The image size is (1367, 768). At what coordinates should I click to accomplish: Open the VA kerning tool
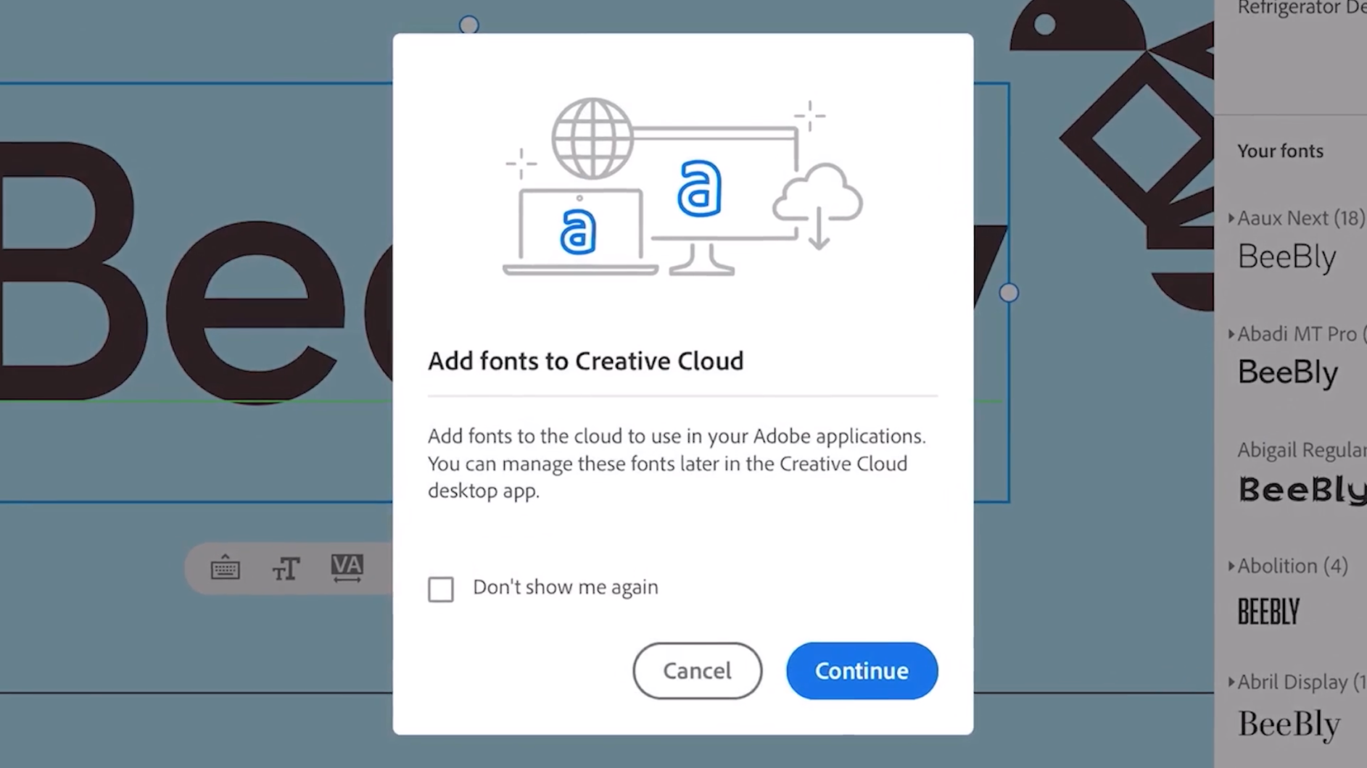tap(347, 568)
